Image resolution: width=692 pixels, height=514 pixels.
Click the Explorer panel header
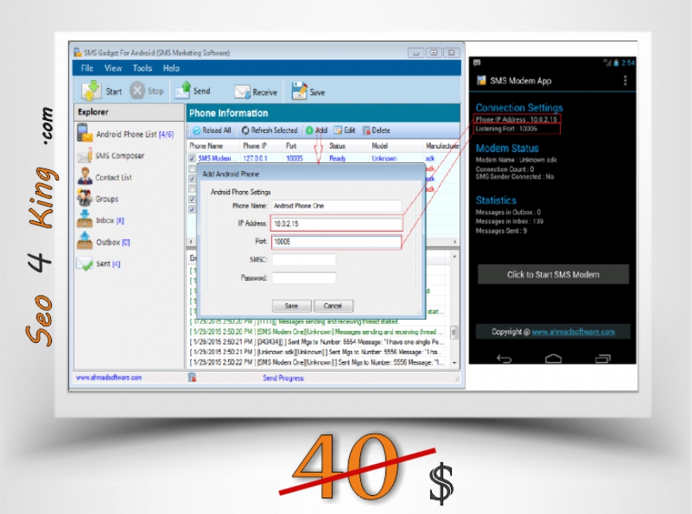pyautogui.click(x=129, y=112)
